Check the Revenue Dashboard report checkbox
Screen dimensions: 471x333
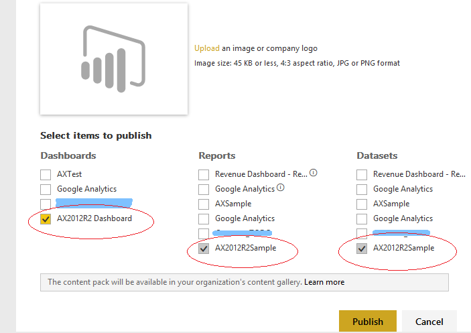click(204, 174)
